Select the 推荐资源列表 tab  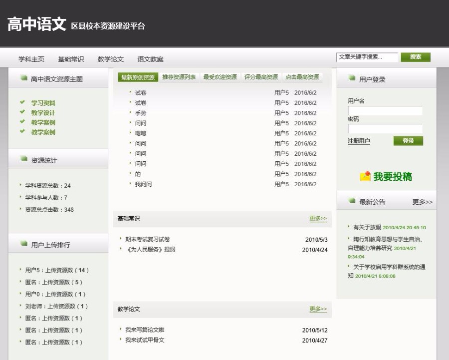[x=180, y=77]
